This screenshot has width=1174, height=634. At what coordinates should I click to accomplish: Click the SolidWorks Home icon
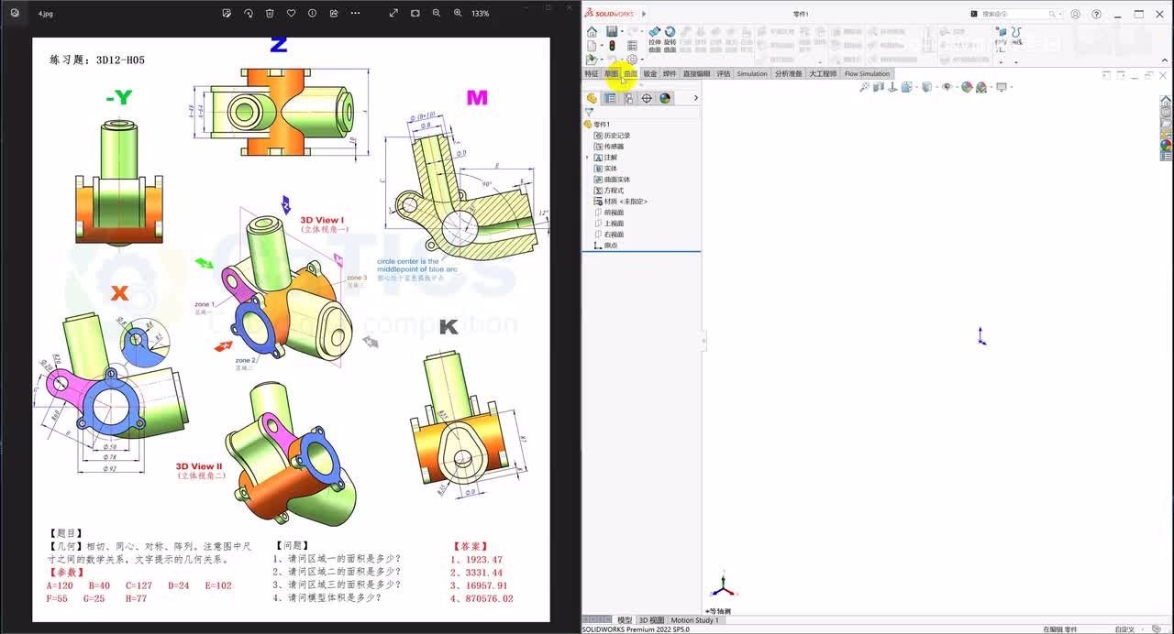[x=592, y=32]
